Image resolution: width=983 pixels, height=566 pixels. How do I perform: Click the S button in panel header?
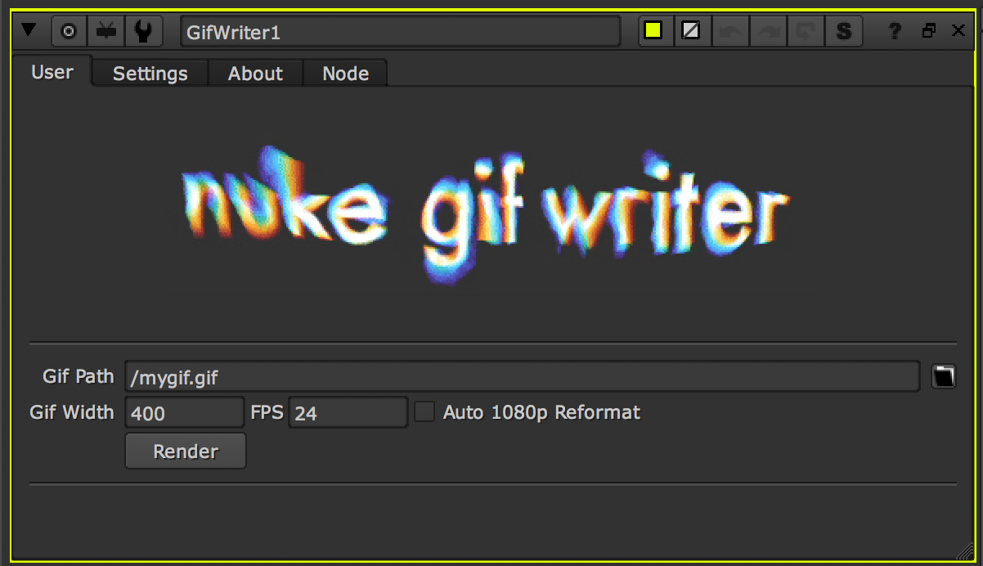pyautogui.click(x=843, y=31)
